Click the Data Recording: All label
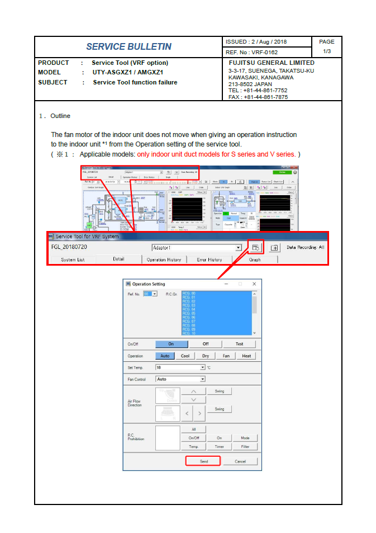 [x=306, y=247]
